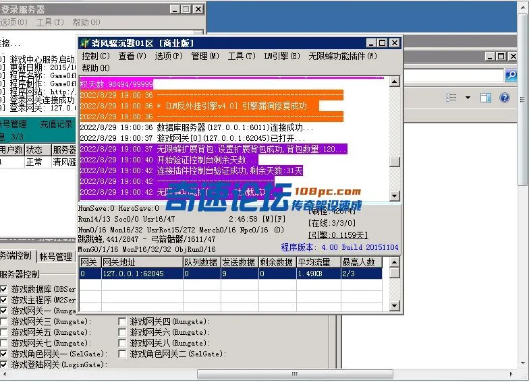Click the gateway table scroll-down arrow
This screenshot has width=529, height=382.
click(x=394, y=306)
